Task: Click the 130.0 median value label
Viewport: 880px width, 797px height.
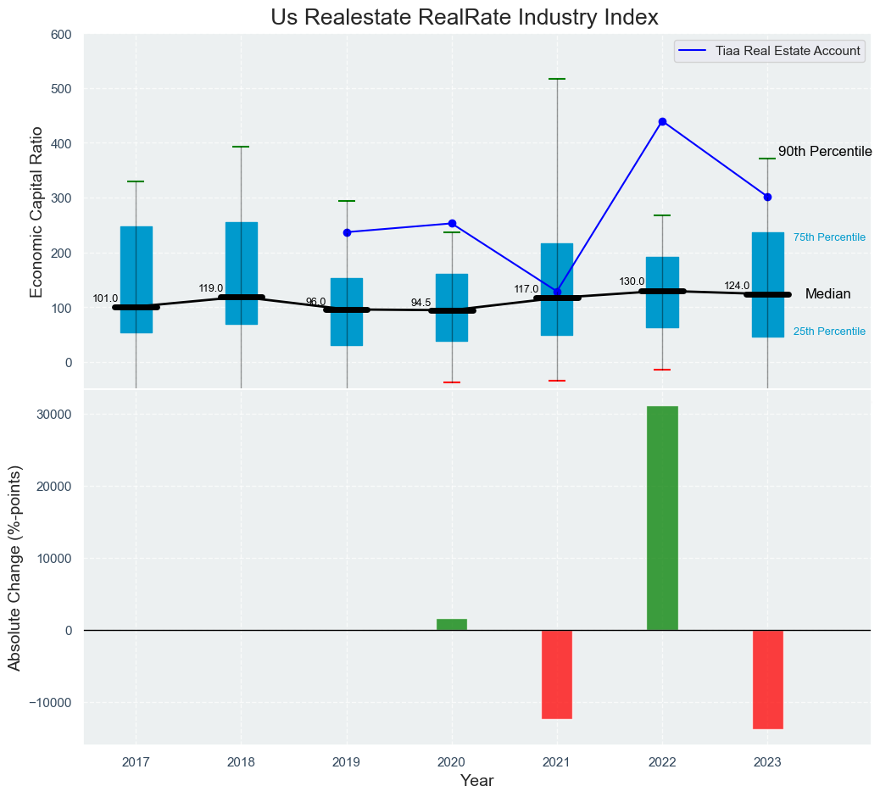Action: (632, 281)
